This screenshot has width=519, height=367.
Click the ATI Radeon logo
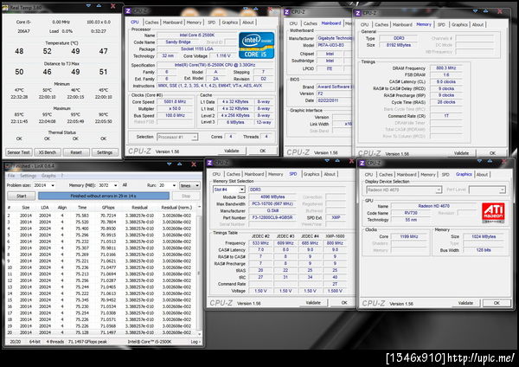[493, 212]
